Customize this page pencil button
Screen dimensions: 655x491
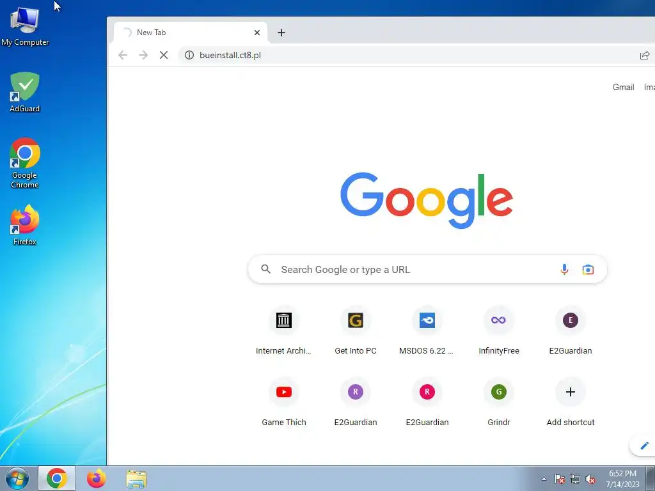643,446
